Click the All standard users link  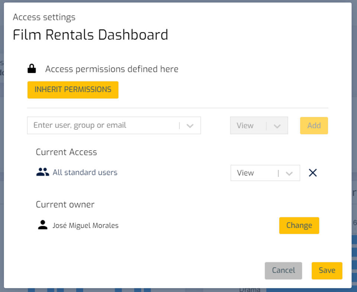[x=85, y=172]
